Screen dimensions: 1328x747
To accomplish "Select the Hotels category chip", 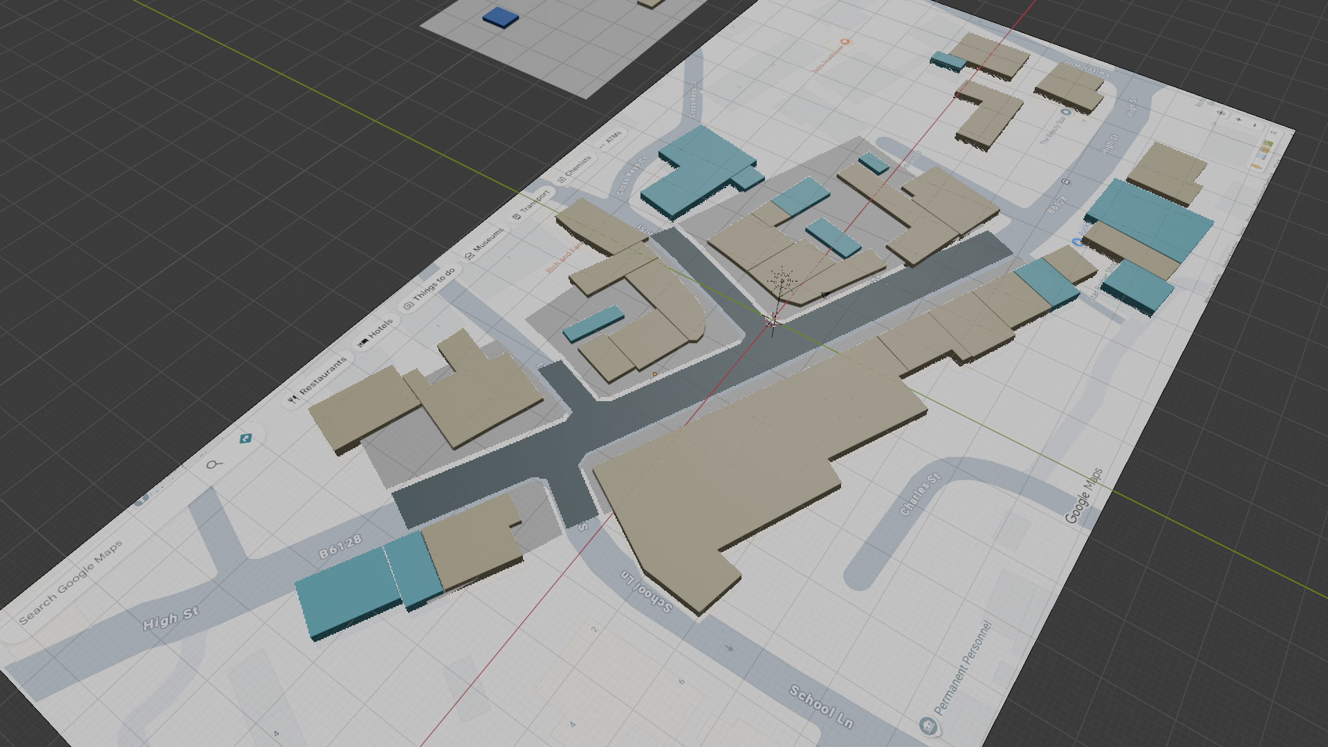I will 376,333.
